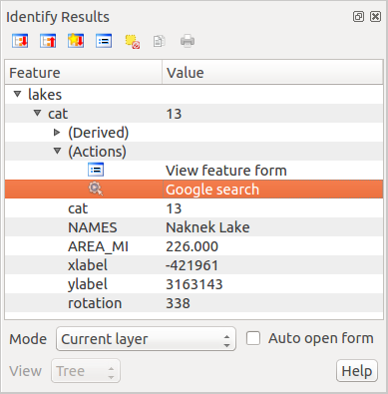Open the Mode dropdown showing Current layer
This screenshot has width=388, height=394.
click(x=146, y=339)
